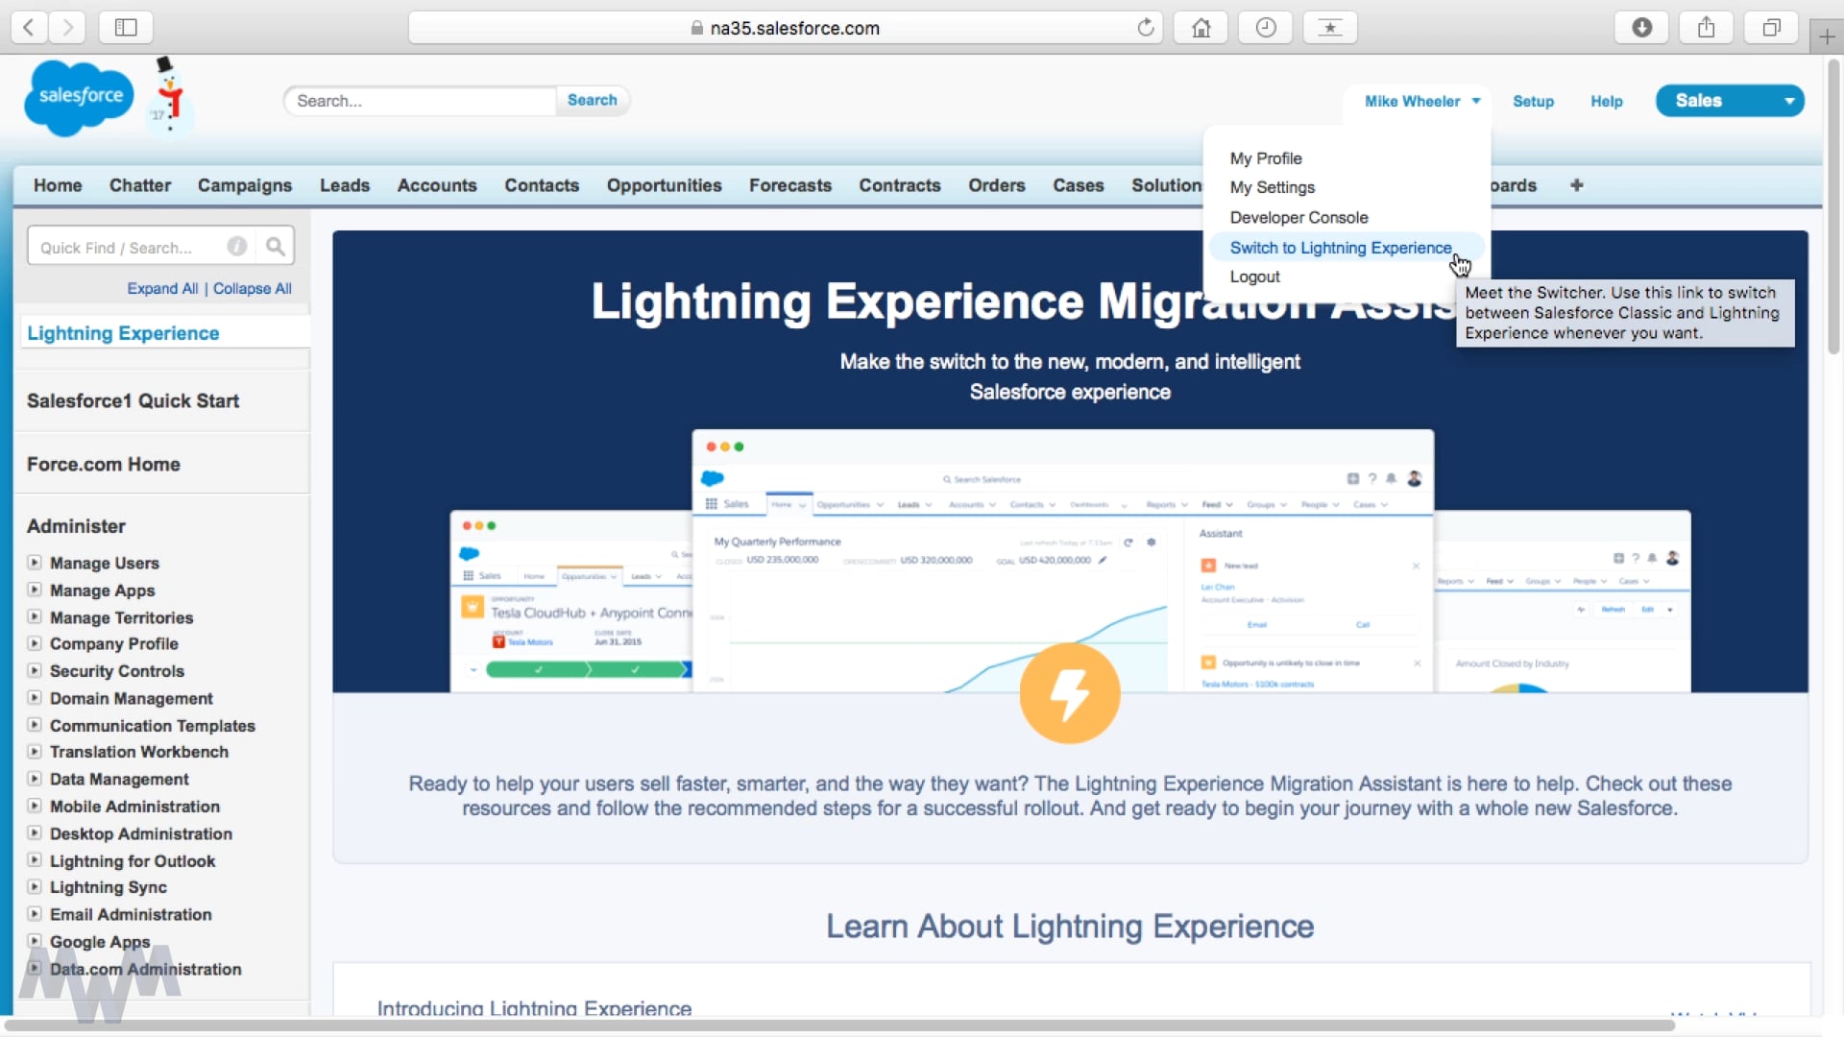Click Expand All sidebar link
Image resolution: width=1844 pixels, height=1037 pixels.
(162, 287)
